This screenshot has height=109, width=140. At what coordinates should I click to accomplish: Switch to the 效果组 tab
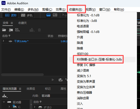click(x=31, y=89)
